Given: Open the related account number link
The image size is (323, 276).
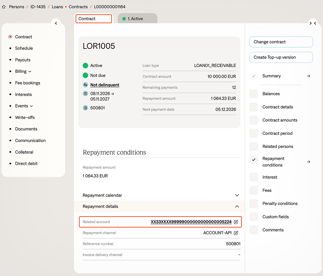Looking at the screenshot, I should (191, 222).
